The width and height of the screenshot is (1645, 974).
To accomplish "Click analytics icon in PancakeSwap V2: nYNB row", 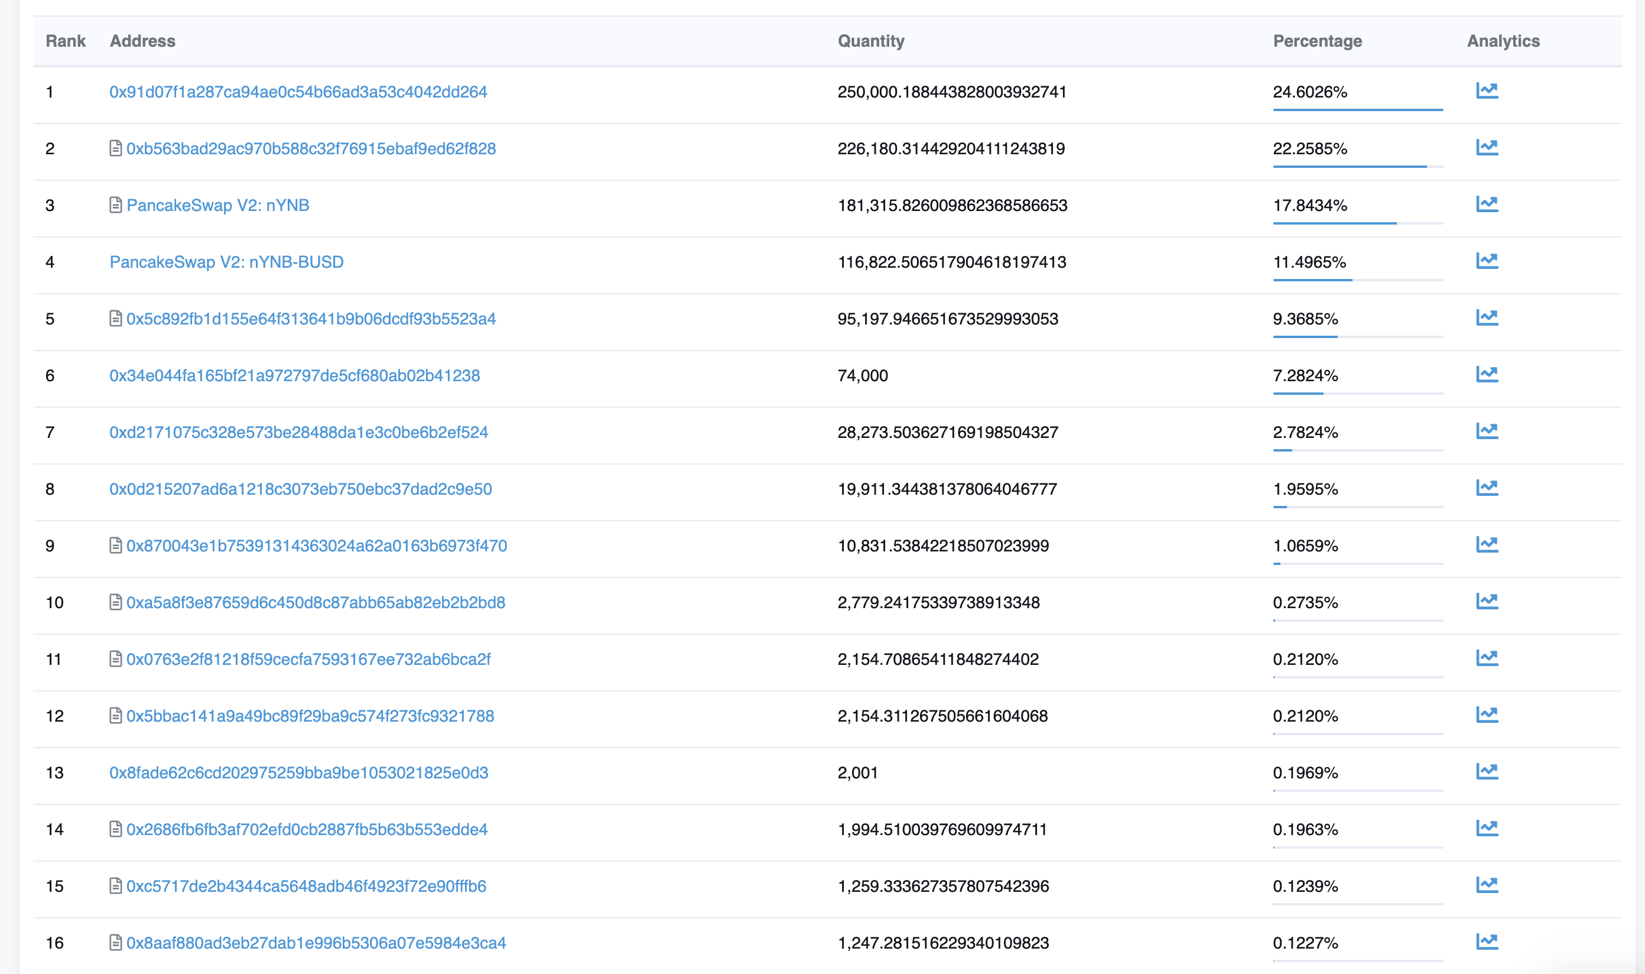I will 1486,204.
